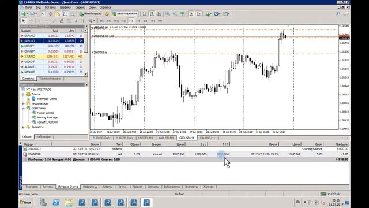Open the Strategy Tester icon

coord(73,14)
